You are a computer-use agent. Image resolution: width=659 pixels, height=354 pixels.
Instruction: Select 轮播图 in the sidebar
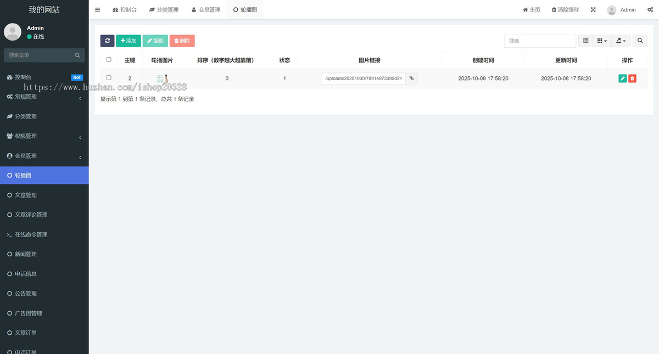pos(44,176)
